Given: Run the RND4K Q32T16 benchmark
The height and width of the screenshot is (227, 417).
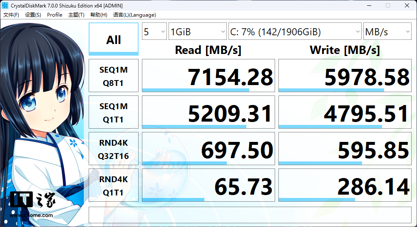Looking at the screenshot, I should (113, 149).
